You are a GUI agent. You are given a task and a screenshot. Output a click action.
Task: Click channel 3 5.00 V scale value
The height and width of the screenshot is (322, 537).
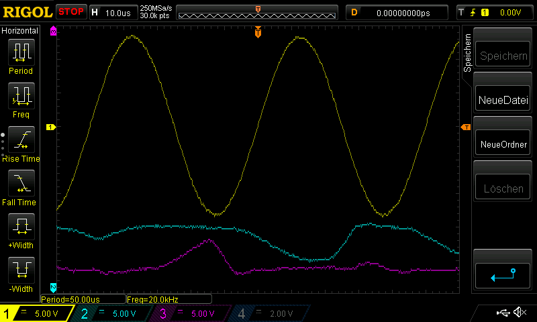coord(203,314)
